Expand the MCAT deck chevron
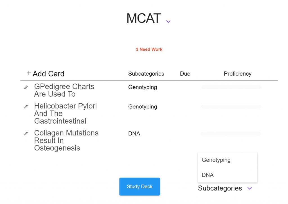 168,21
